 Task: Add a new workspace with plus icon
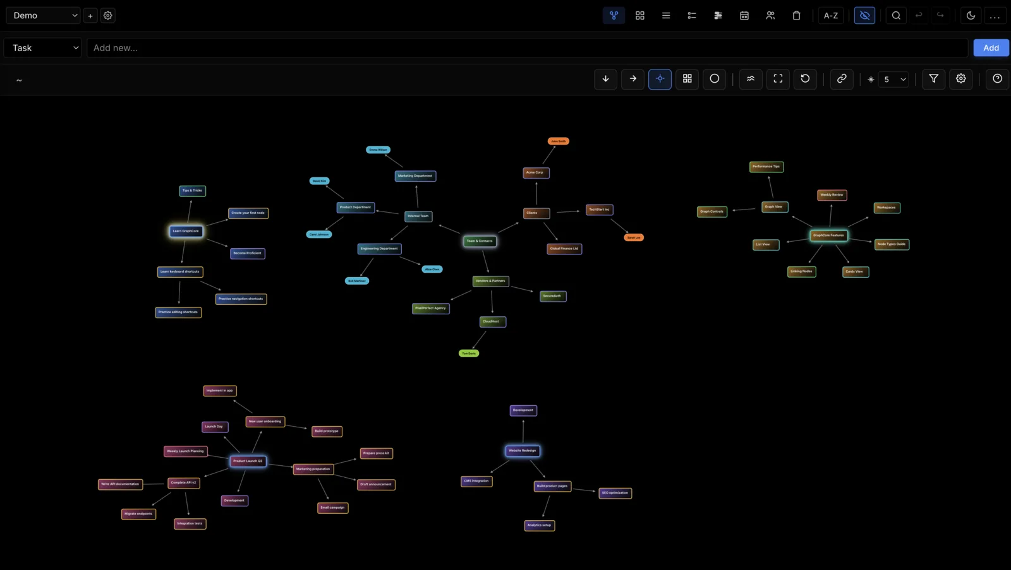click(90, 15)
